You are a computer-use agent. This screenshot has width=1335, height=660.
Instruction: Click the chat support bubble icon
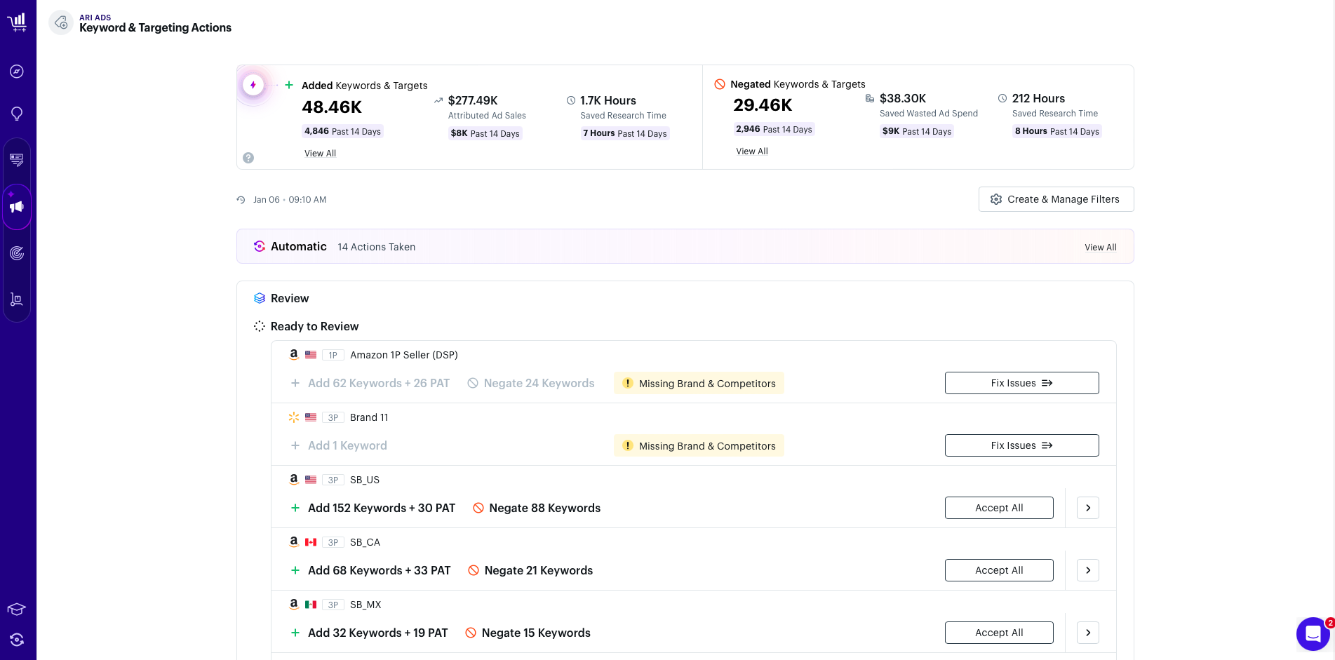pos(1313,634)
